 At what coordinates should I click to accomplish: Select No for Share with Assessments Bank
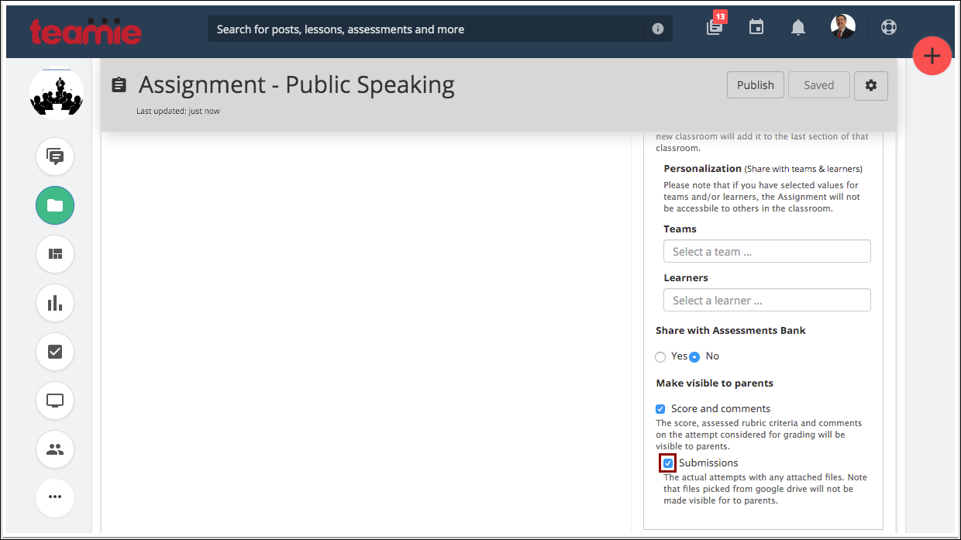click(x=695, y=357)
